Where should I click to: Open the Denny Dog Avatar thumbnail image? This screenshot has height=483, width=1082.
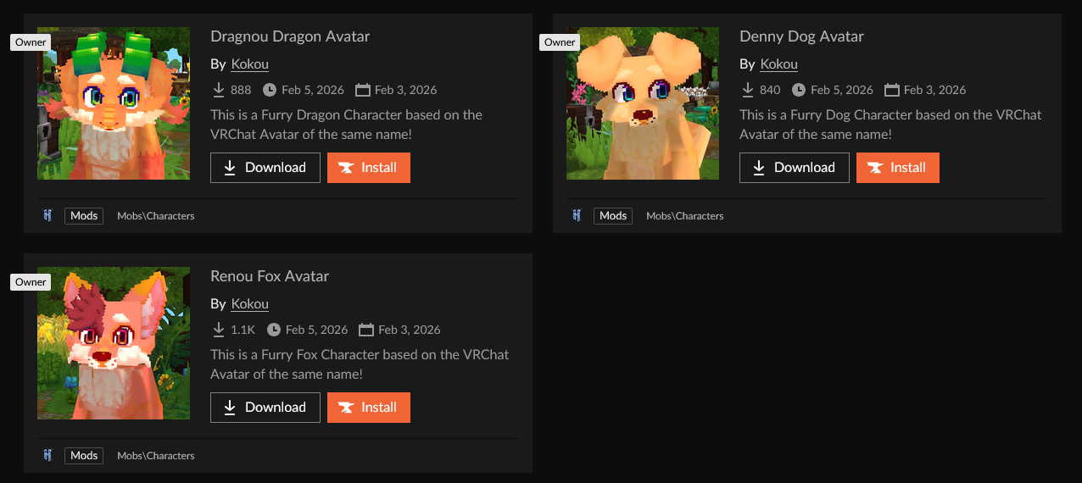point(643,103)
